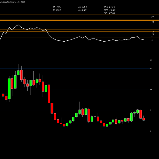Select the high value 'H: 4.64'
The image size is (159, 159).
pos(82,7)
